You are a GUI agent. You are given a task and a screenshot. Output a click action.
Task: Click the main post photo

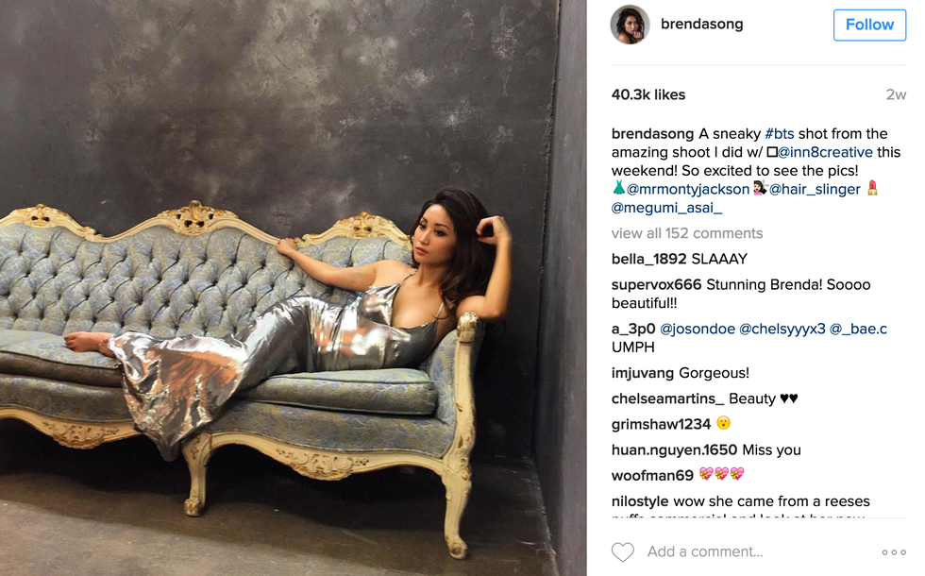pyautogui.click(x=294, y=288)
